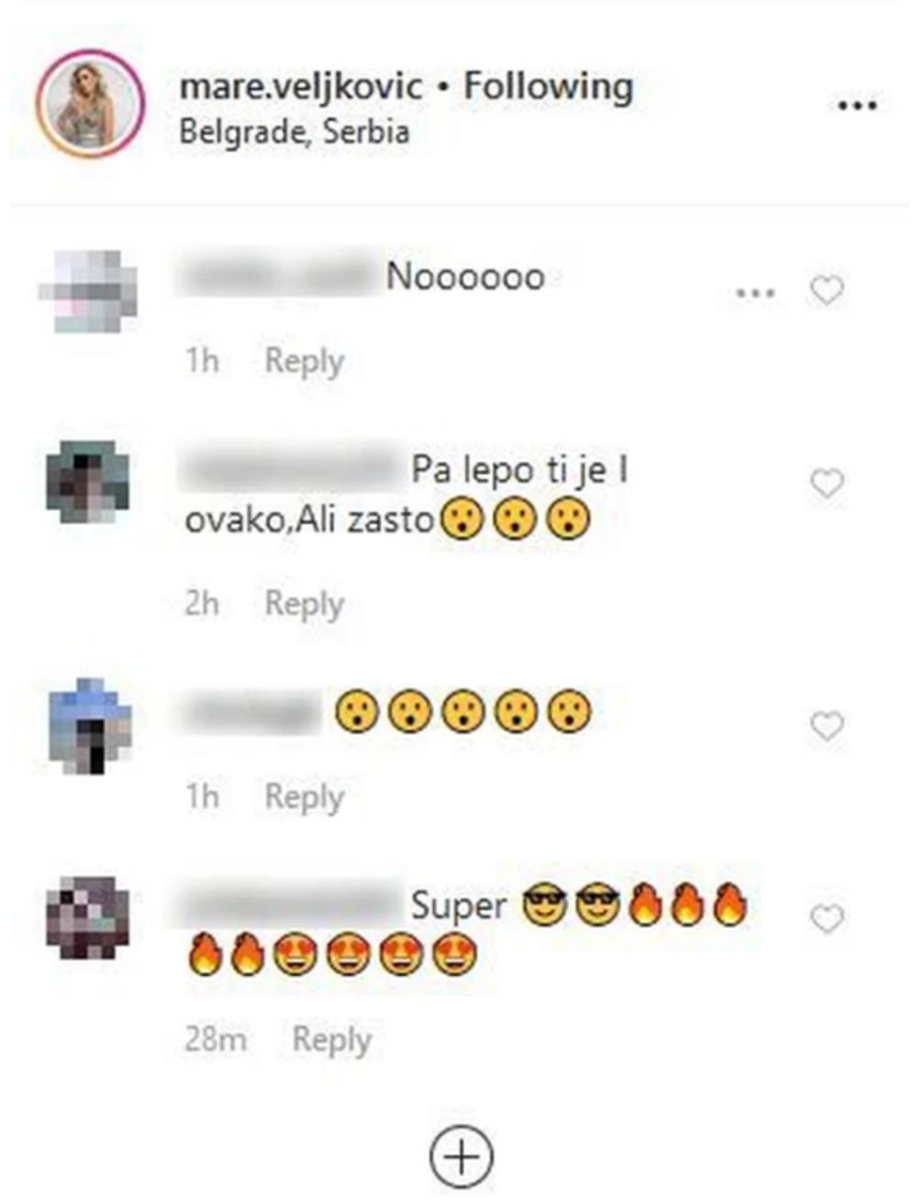Open the post options three-dot menu
Screen dimensions: 917x1200
857,106
